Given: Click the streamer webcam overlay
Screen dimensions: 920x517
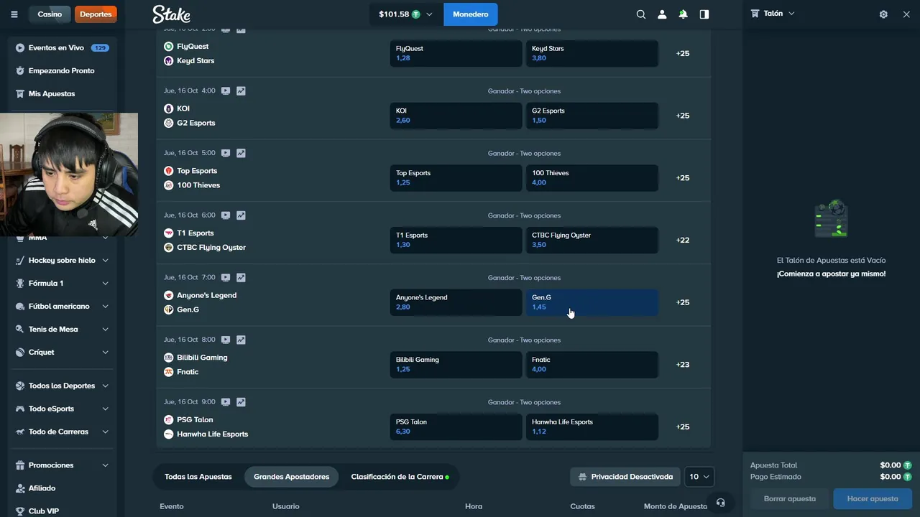Looking at the screenshot, I should click(x=69, y=174).
